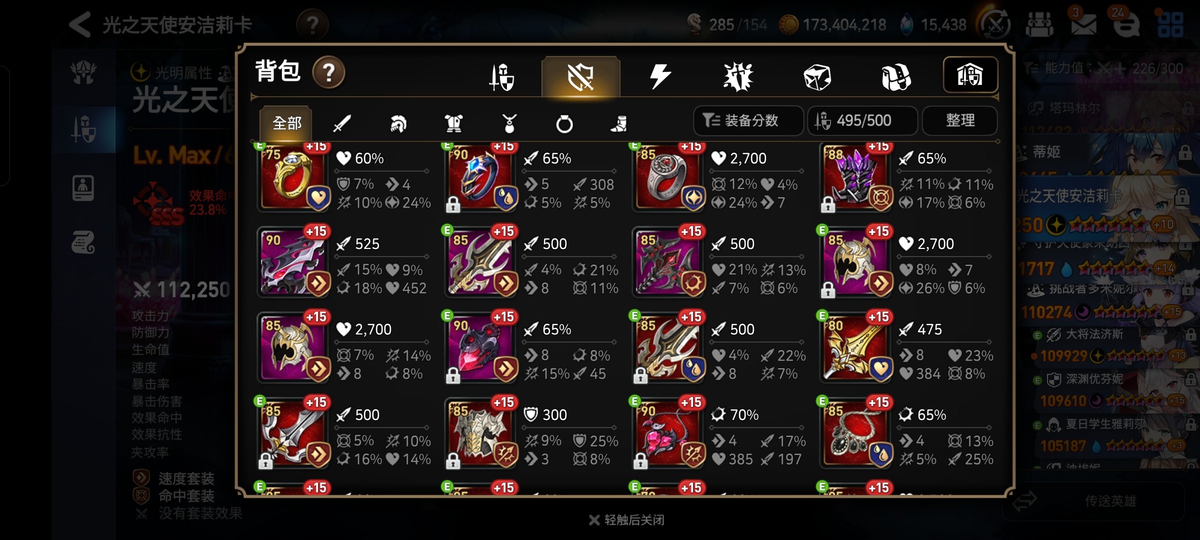This screenshot has height=540, width=1200.
Task: Select the level 90 weapon with 525 attack
Action: click(293, 262)
